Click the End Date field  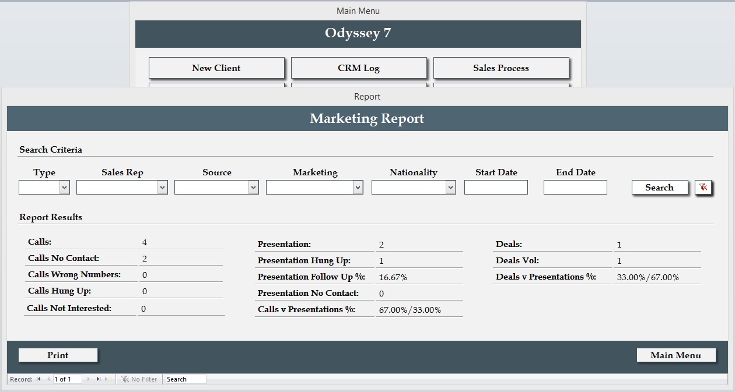click(x=575, y=188)
